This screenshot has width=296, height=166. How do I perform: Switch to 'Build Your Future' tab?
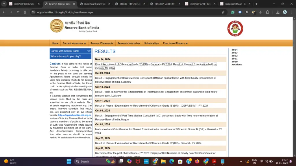(95, 4)
